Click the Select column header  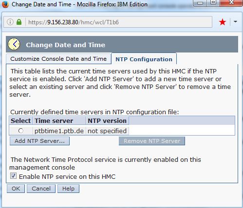click(x=21, y=121)
